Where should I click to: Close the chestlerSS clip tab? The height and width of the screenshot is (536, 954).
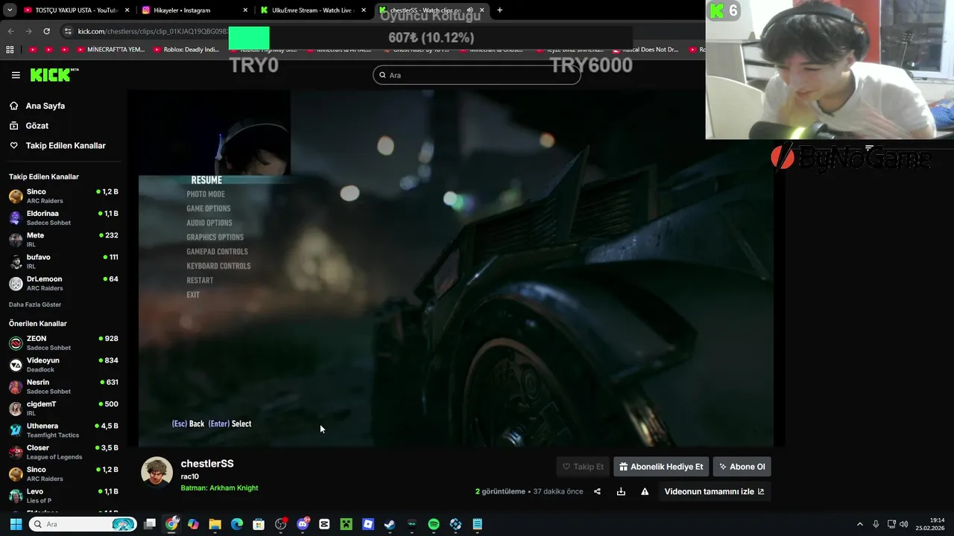[482, 10]
